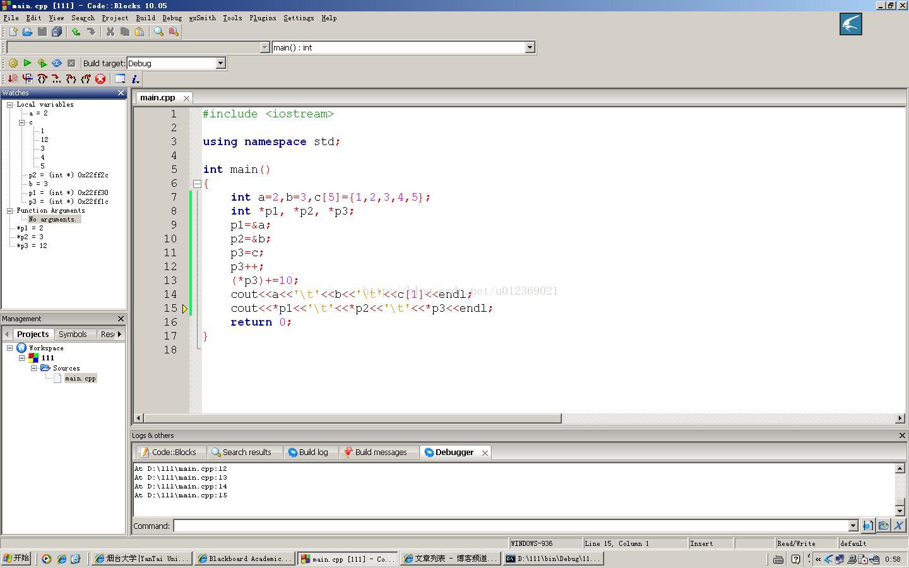This screenshot has width=909, height=568.
Task: Click the editor horizontal scrollbar thumb
Action: [352, 418]
